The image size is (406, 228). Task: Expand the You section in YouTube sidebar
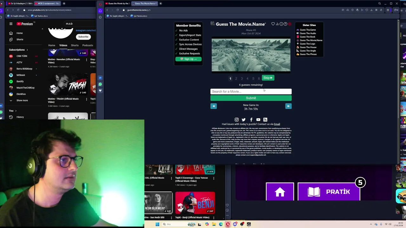click(x=13, y=111)
